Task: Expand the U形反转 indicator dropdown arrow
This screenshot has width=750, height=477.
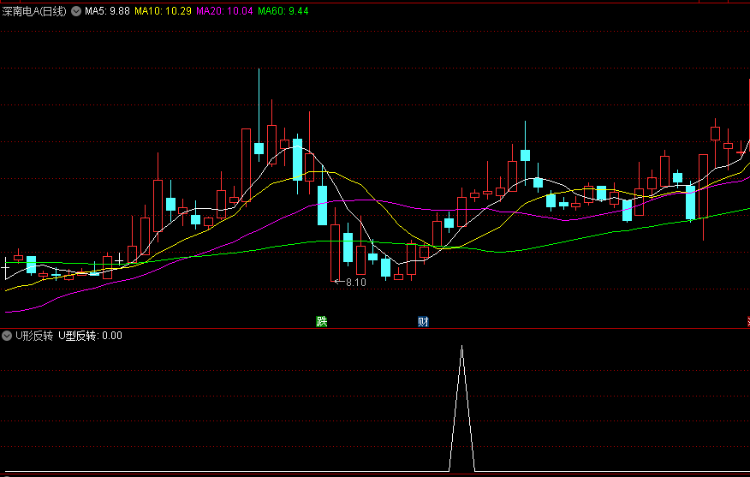Action: (x=7, y=336)
